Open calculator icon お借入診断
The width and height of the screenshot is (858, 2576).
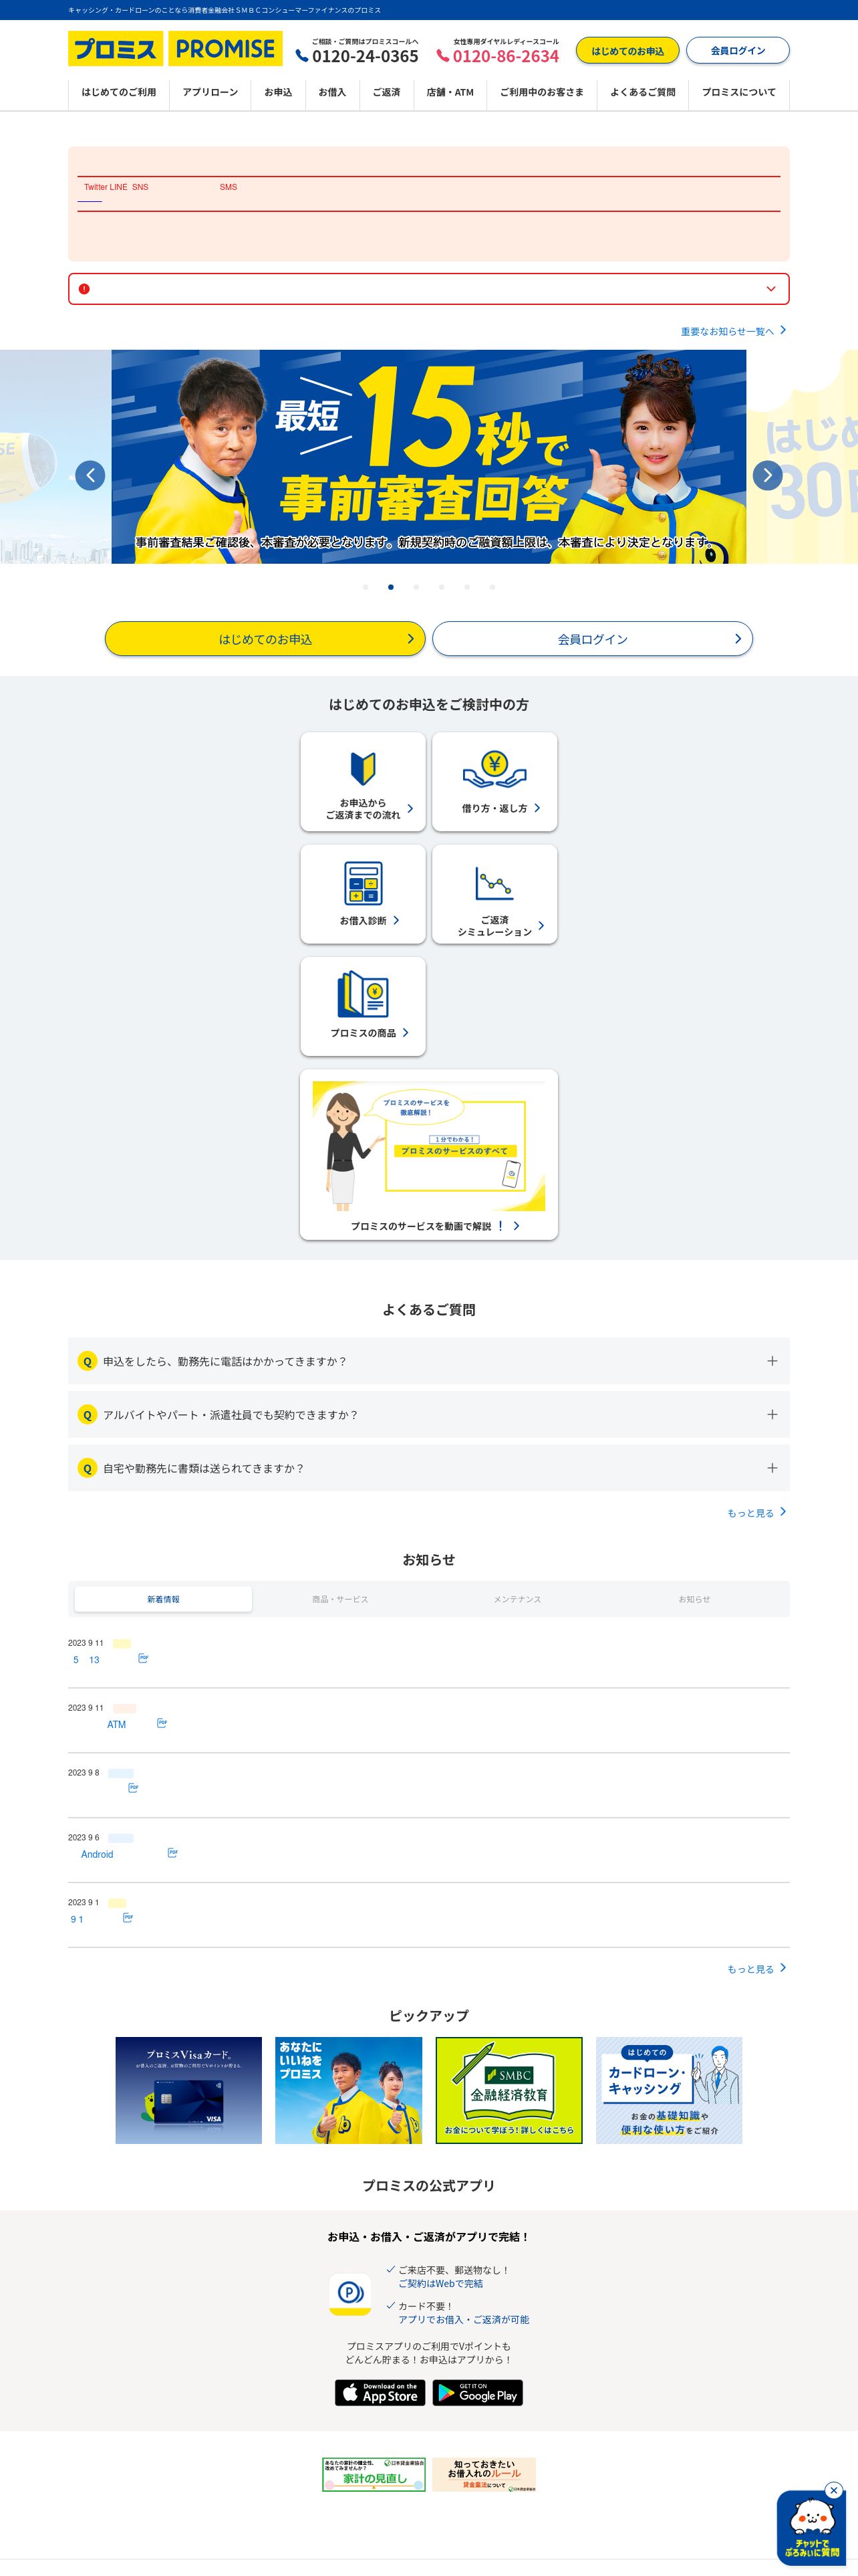click(x=363, y=894)
